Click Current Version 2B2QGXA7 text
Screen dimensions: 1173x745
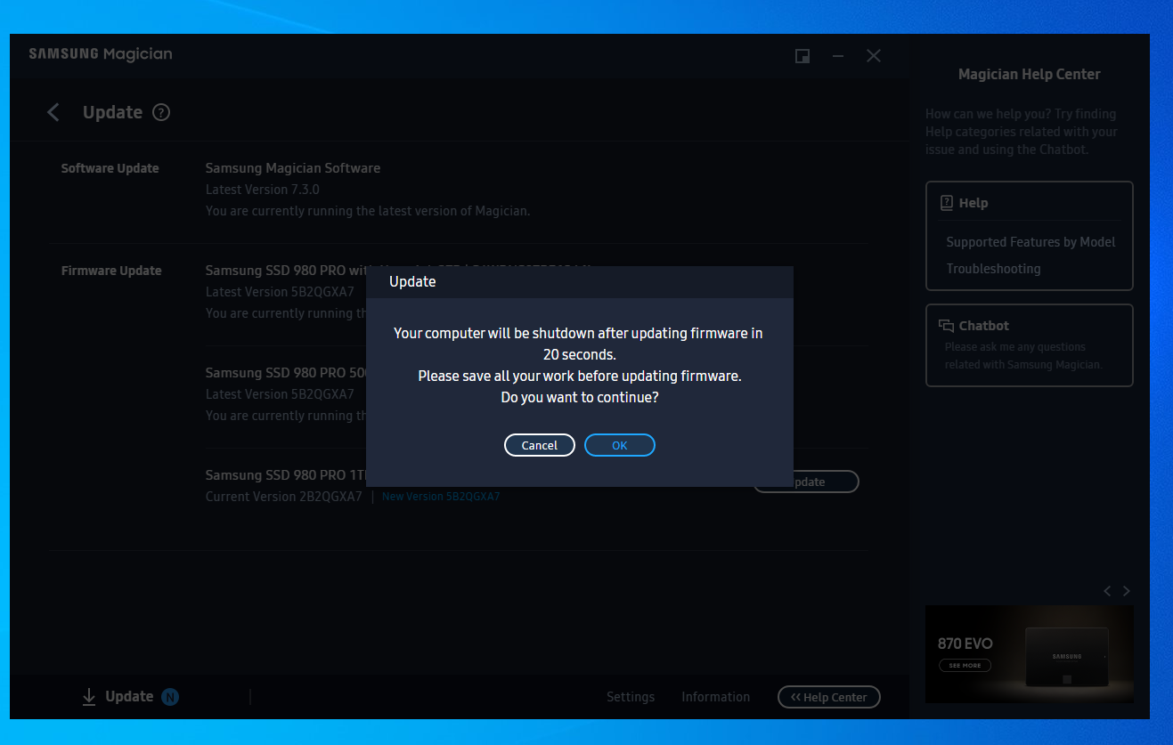pos(284,497)
